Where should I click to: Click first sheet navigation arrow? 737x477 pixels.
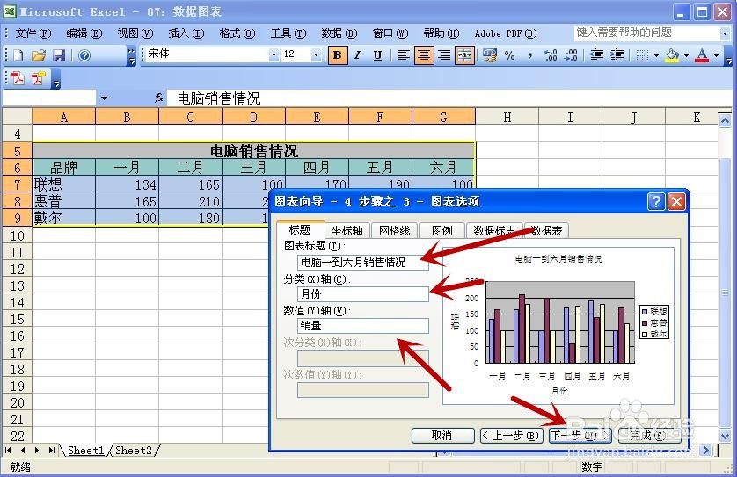click(x=8, y=451)
